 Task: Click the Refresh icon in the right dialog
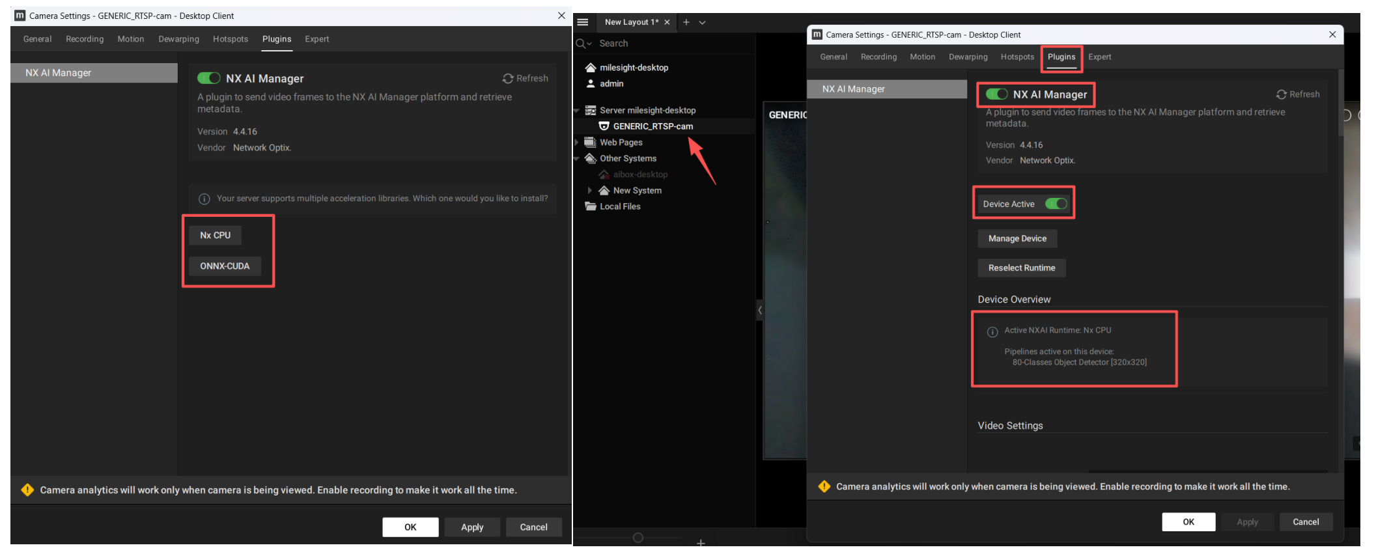click(1281, 94)
